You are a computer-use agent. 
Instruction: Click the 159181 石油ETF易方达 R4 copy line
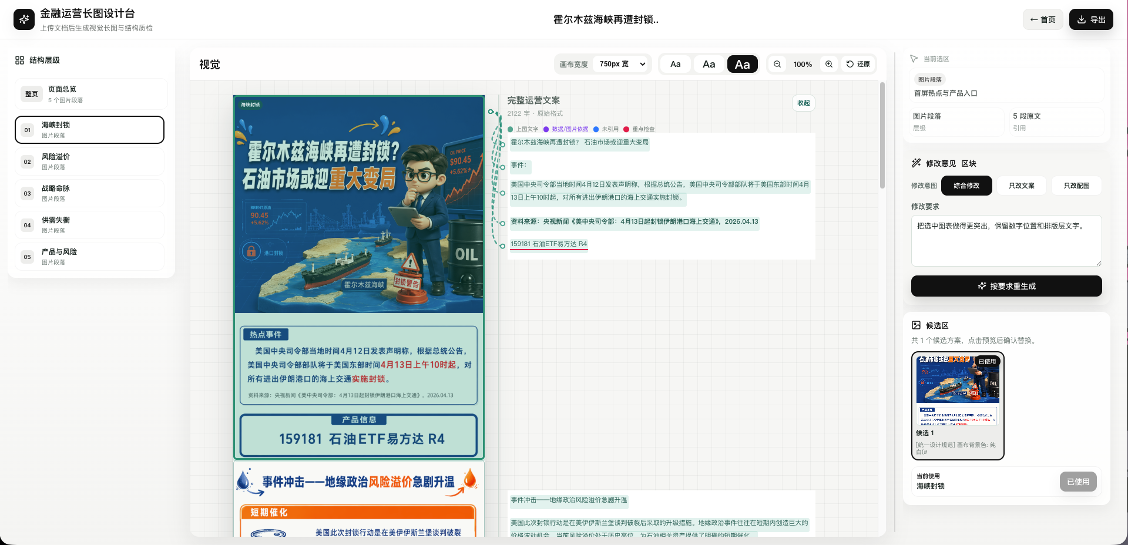[549, 244]
